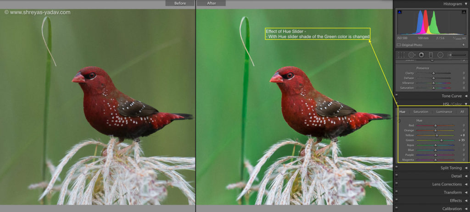Switch to the Hue tab
Screen dimensions: 470x212
402,112
